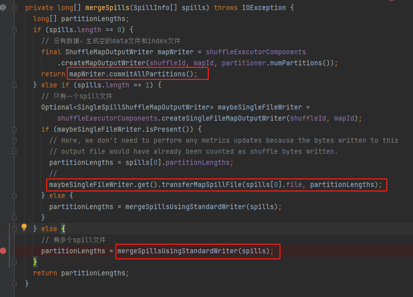
Task: Click 'spills[0].file' argument
Action: 273,184
